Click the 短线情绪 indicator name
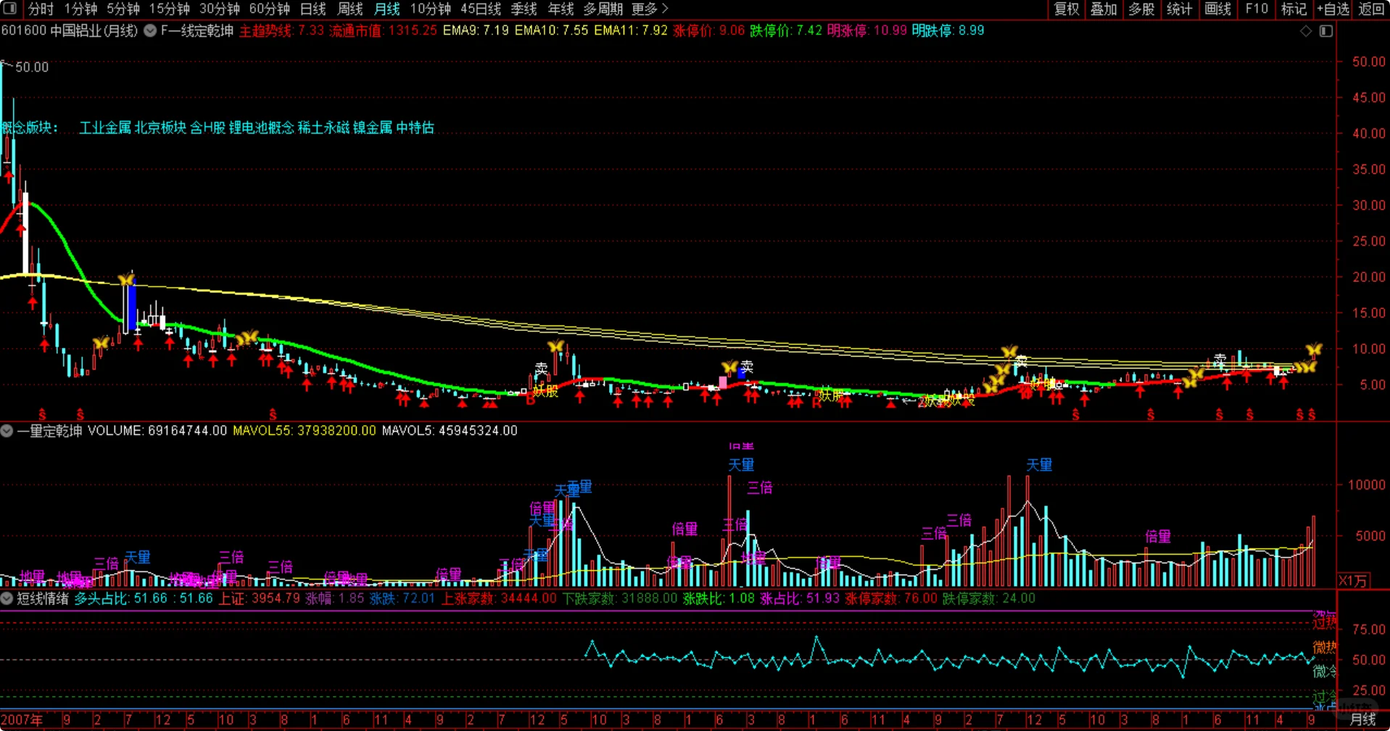The image size is (1390, 731). [43, 598]
